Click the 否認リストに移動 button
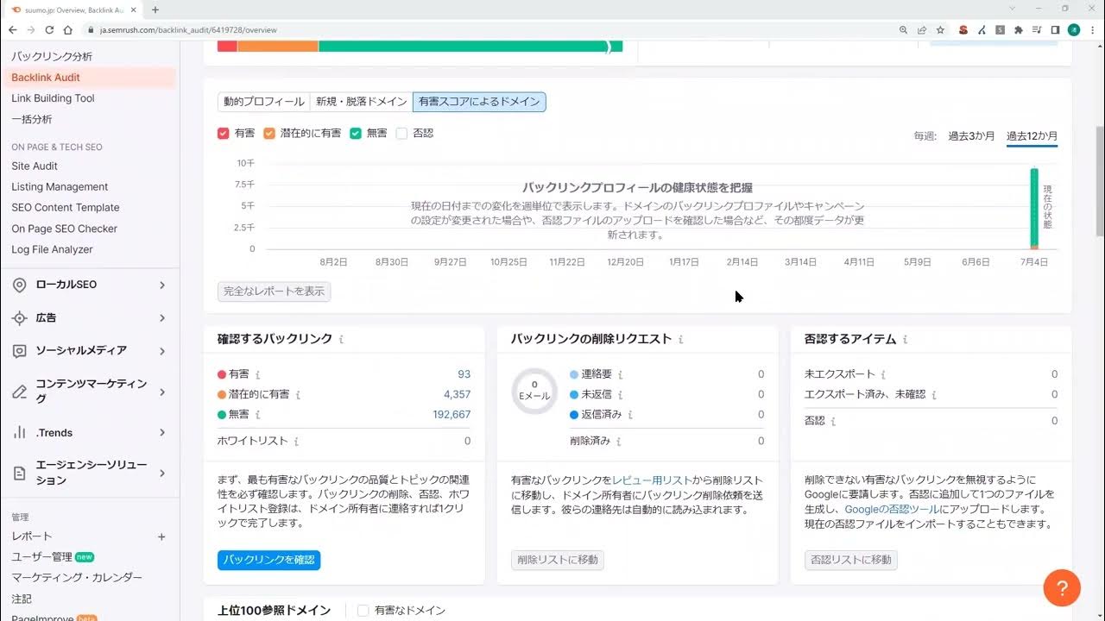1105x621 pixels. (x=850, y=560)
